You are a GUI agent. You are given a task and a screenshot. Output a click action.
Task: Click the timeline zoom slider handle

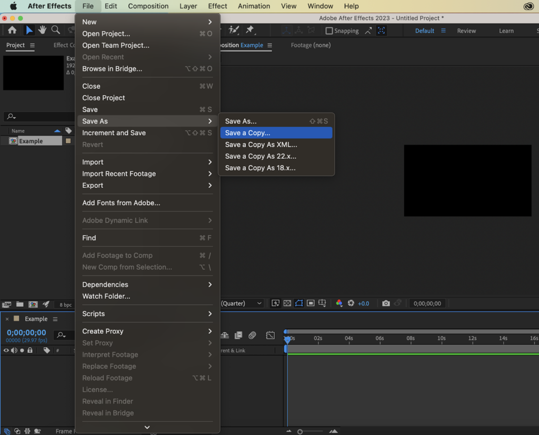300,431
